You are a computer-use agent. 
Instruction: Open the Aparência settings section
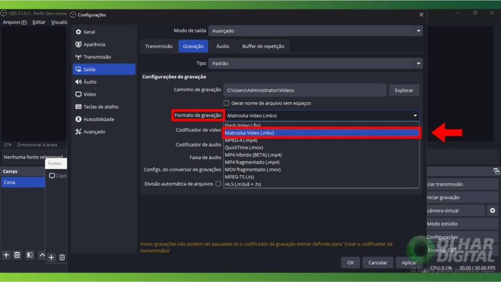click(x=78, y=44)
